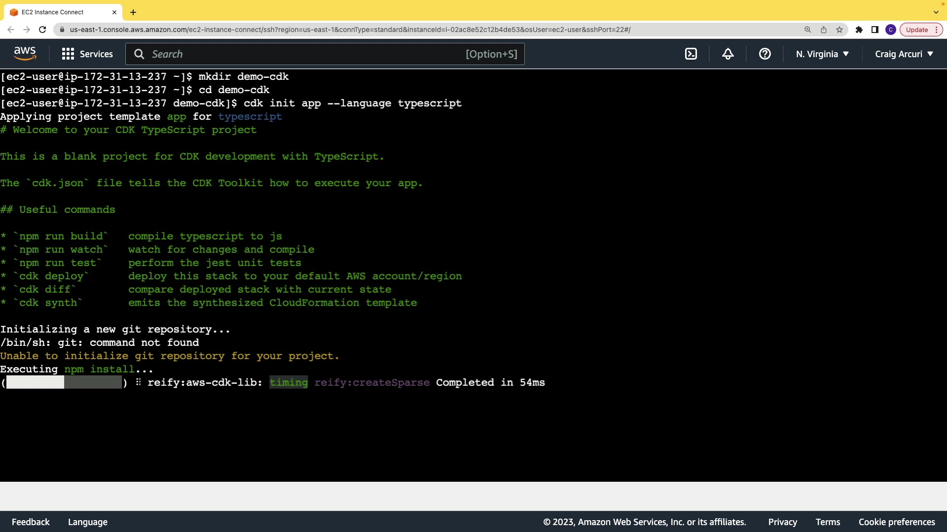Expand the Craig Arcuri account menu
The width and height of the screenshot is (947, 532).
[x=904, y=54]
